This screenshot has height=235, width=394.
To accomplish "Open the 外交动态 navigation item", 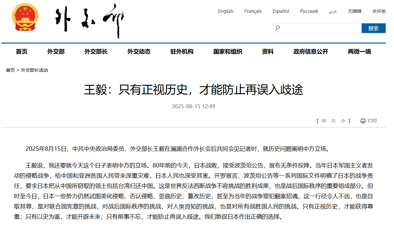I will tap(139, 52).
